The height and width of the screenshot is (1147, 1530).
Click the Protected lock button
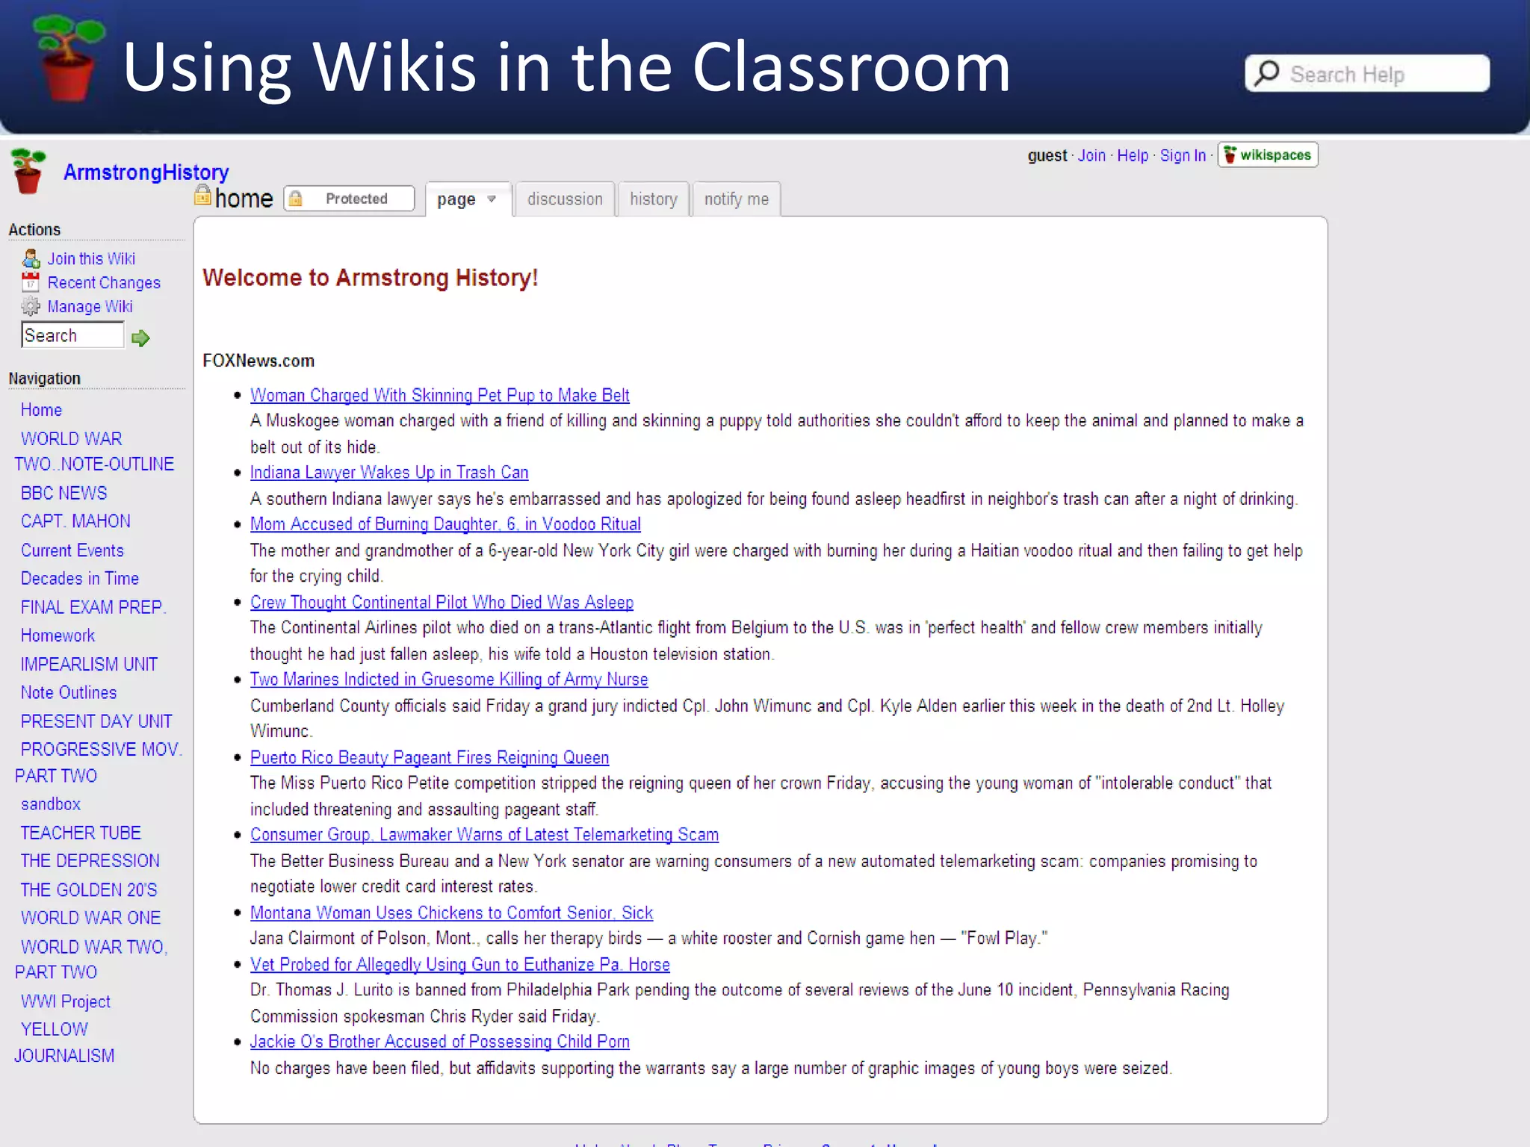pyautogui.click(x=349, y=199)
